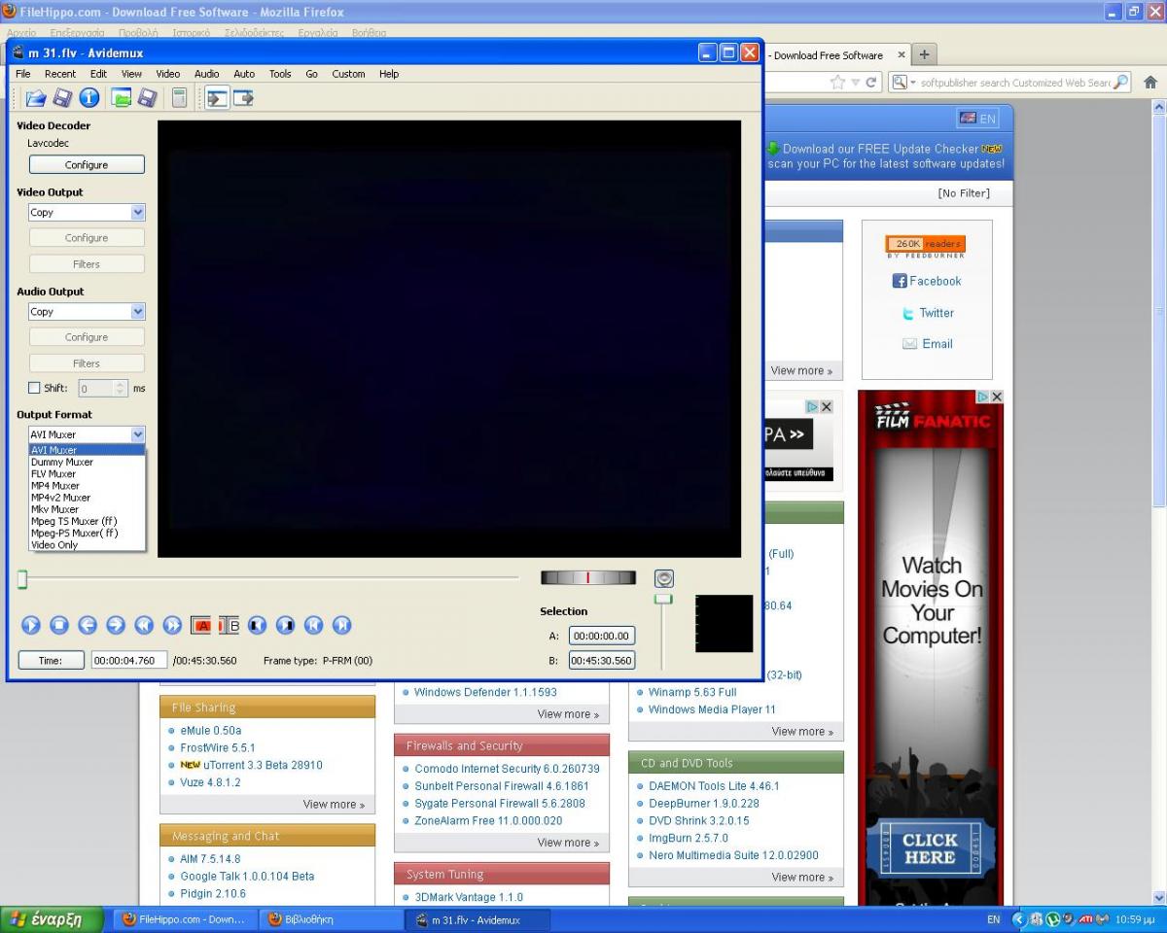Bookmark the page with the star icon
This screenshot has width=1167, height=933.
pos(837,83)
